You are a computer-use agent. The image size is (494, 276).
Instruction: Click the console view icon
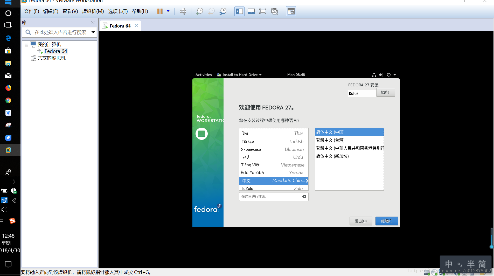(x=291, y=11)
